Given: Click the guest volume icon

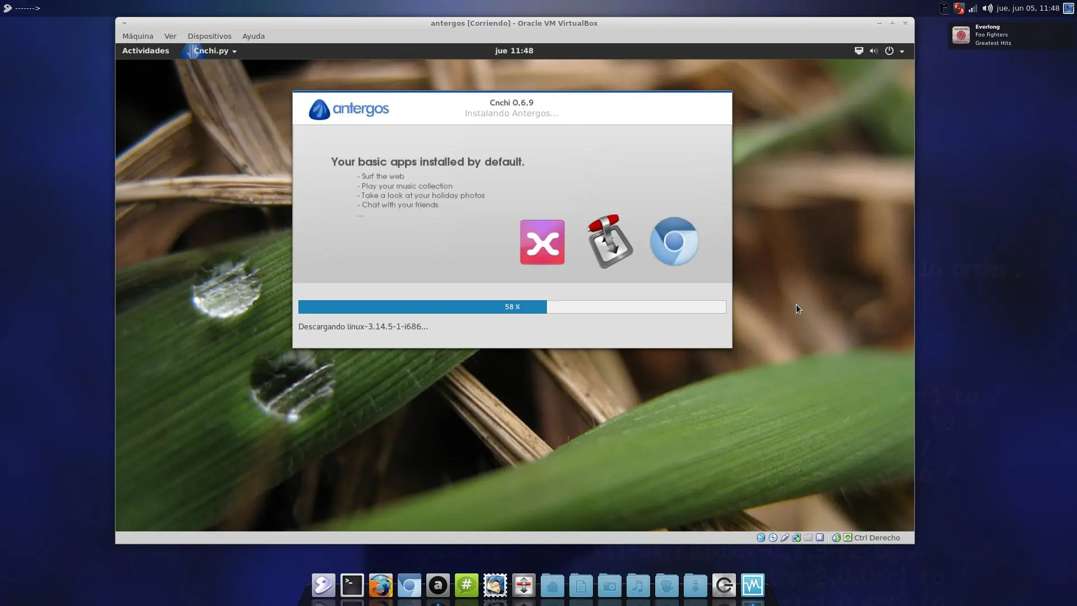Looking at the screenshot, I should tap(873, 50).
